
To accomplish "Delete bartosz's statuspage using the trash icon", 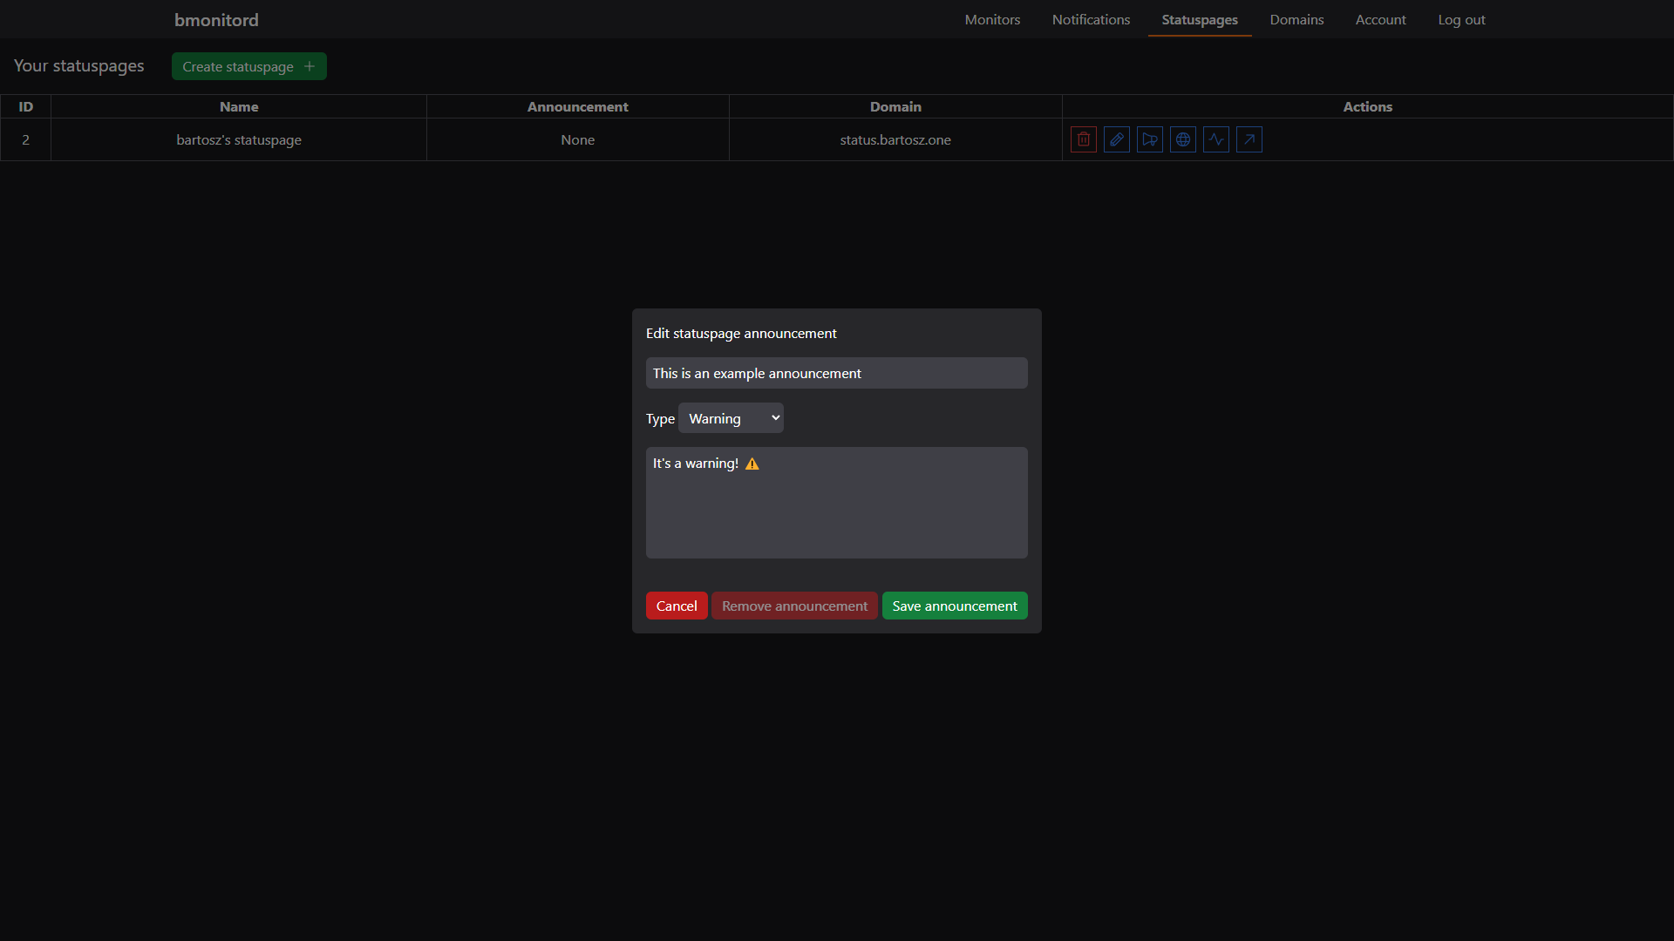I will coord(1083,139).
